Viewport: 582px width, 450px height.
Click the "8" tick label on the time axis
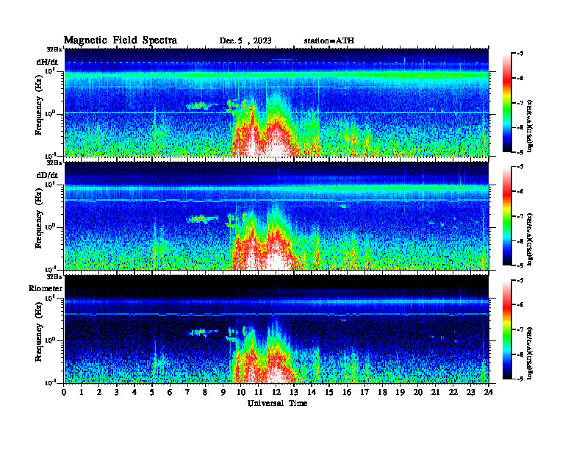tap(205, 392)
